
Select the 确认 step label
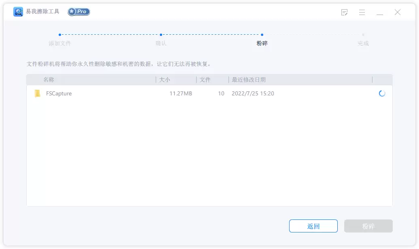pyautogui.click(x=162, y=43)
